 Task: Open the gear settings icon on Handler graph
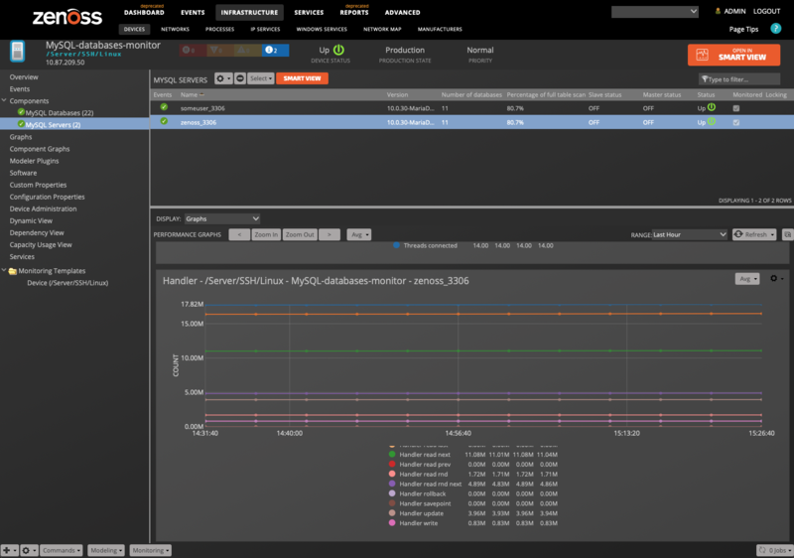point(776,278)
